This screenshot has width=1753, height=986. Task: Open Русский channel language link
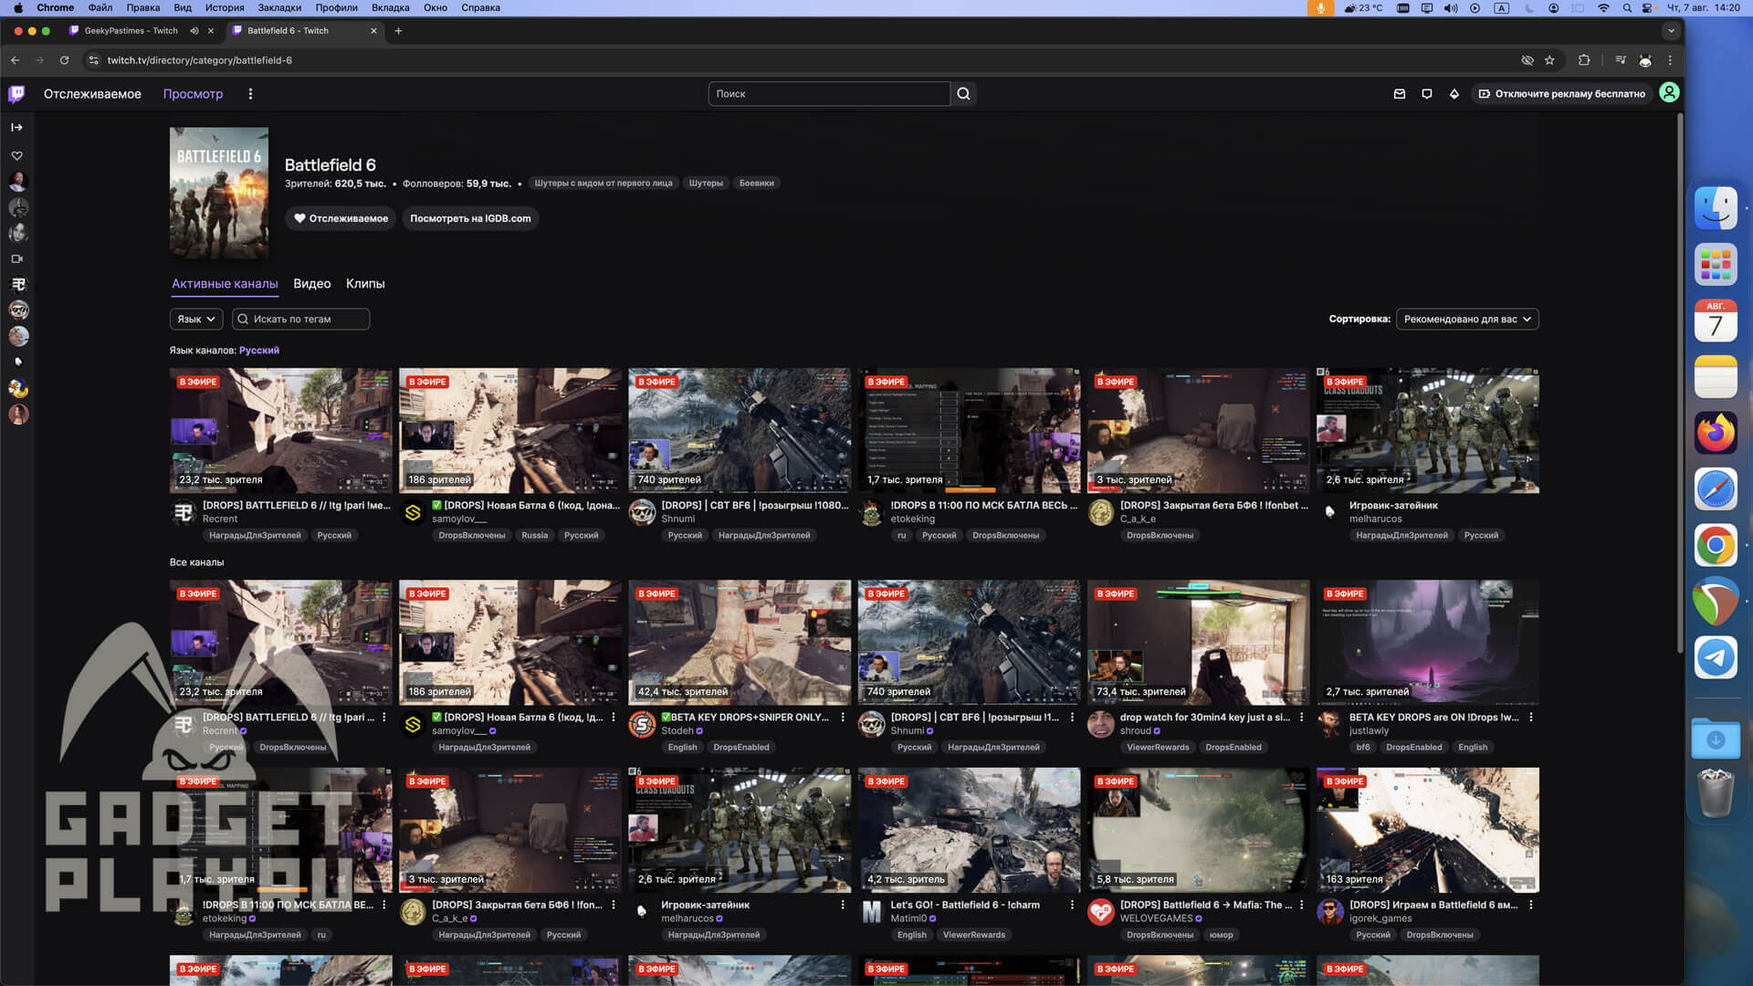(259, 351)
